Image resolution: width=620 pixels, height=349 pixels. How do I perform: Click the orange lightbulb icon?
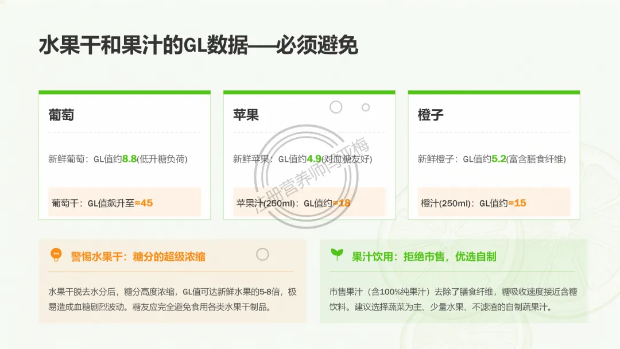pos(56,255)
